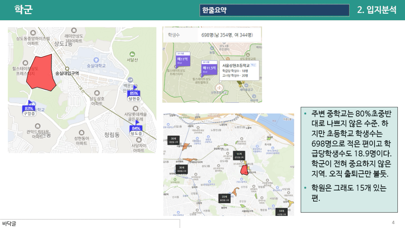The height and width of the screenshot is (228, 405).
Task: Click the 상도중앙교회 church icon
Action: (x=248, y=55)
